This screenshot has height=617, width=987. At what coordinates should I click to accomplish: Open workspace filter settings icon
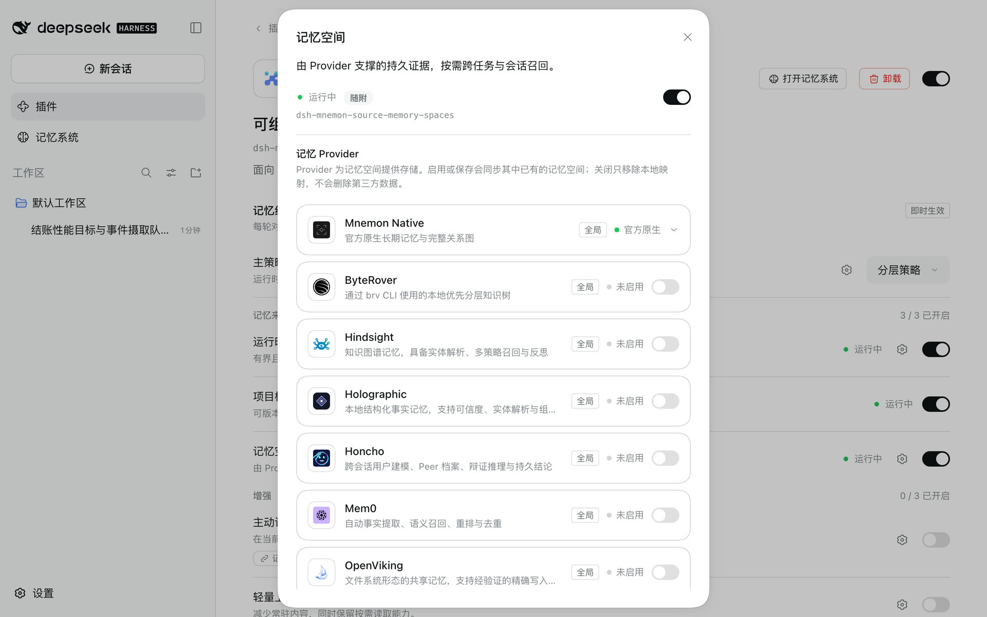[171, 173]
